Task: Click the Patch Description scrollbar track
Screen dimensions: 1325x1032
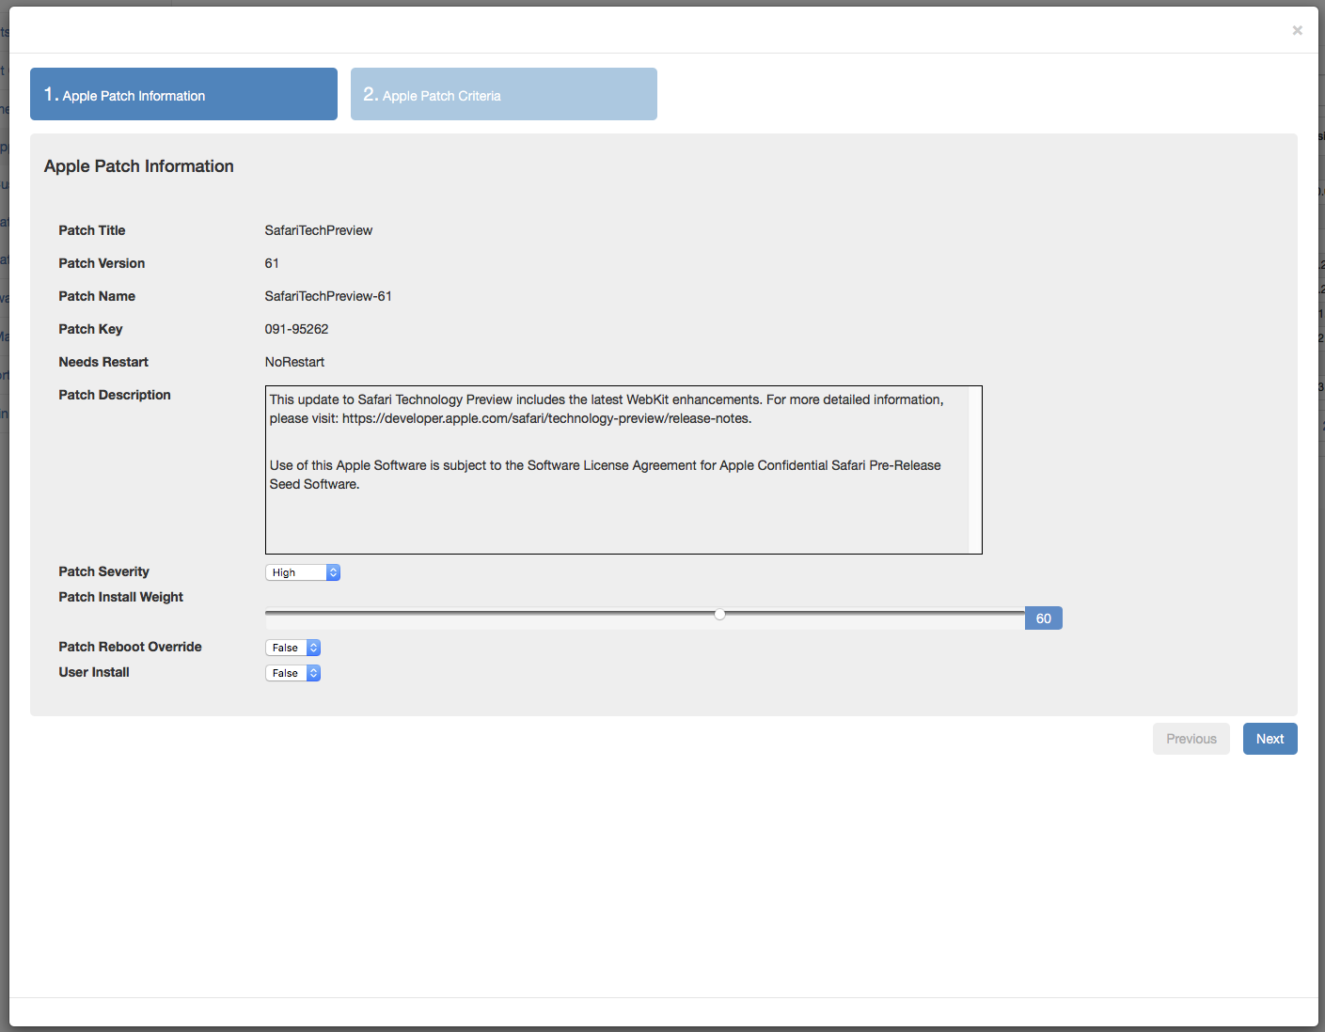Action: tap(975, 470)
